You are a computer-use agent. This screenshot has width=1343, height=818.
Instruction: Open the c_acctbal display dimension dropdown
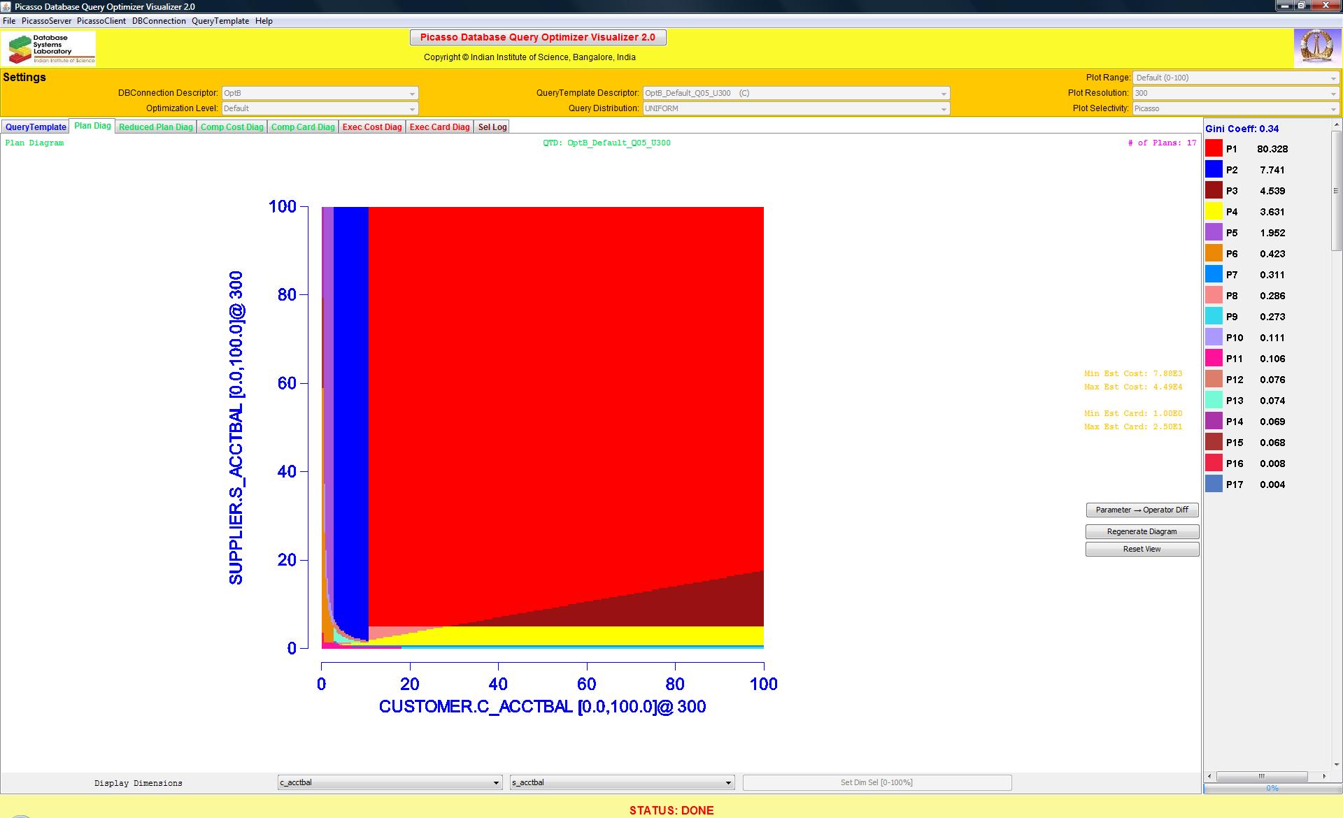point(390,782)
